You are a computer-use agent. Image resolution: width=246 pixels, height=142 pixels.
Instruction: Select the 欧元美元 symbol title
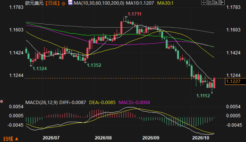tap(34, 3)
